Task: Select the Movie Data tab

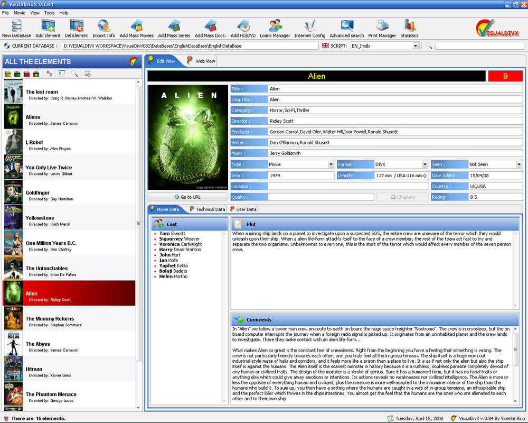Action: [165, 209]
